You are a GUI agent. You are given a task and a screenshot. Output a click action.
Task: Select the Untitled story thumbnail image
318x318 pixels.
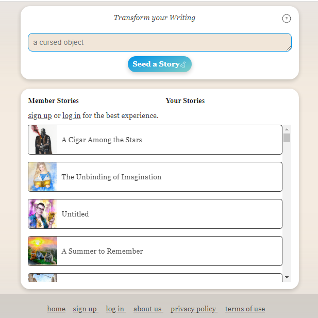pos(43,214)
